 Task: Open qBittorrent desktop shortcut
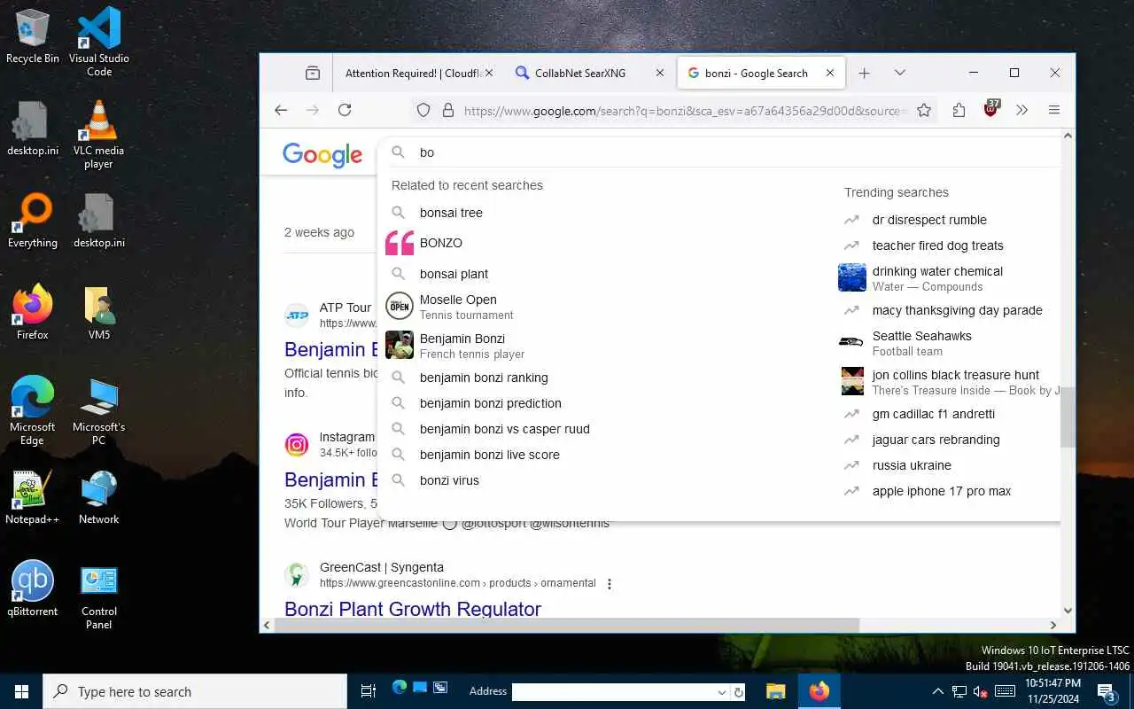pos(33,588)
